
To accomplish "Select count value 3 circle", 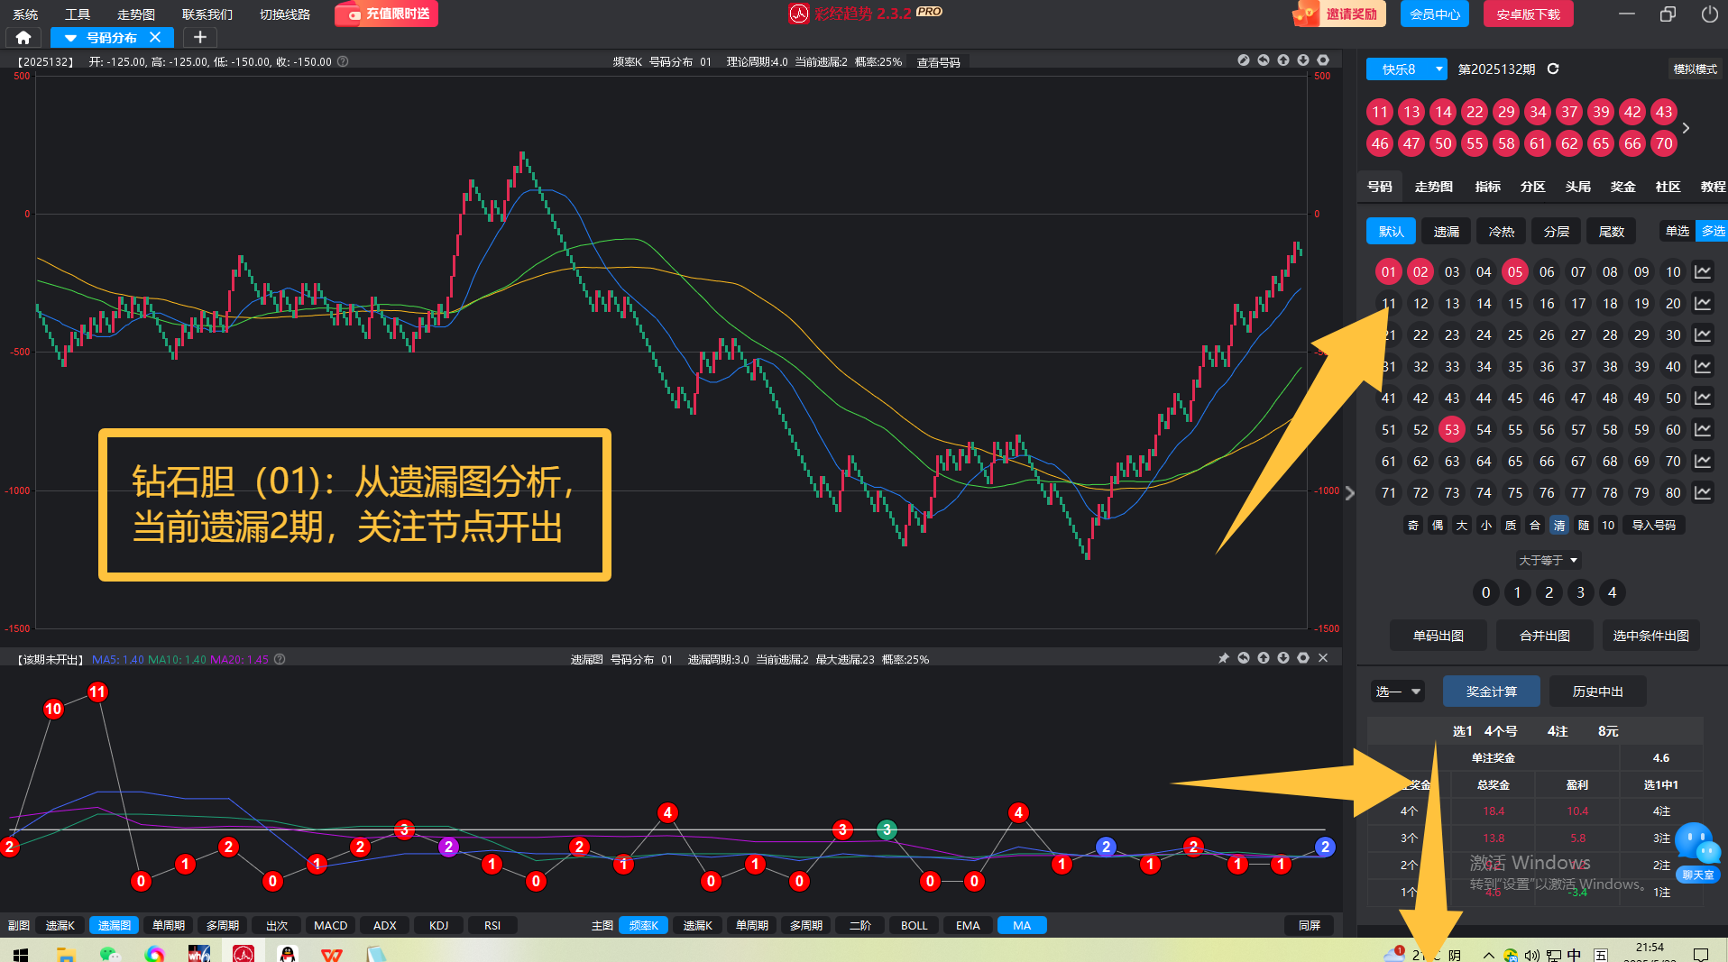I will (1580, 592).
